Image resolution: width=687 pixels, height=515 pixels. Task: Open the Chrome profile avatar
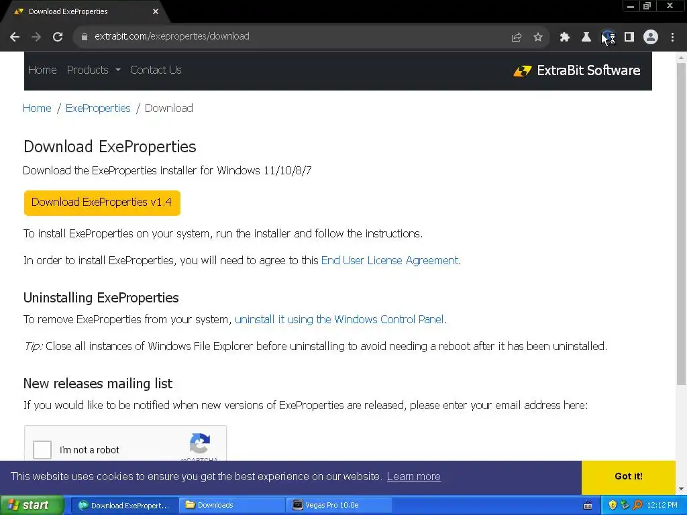651,38
